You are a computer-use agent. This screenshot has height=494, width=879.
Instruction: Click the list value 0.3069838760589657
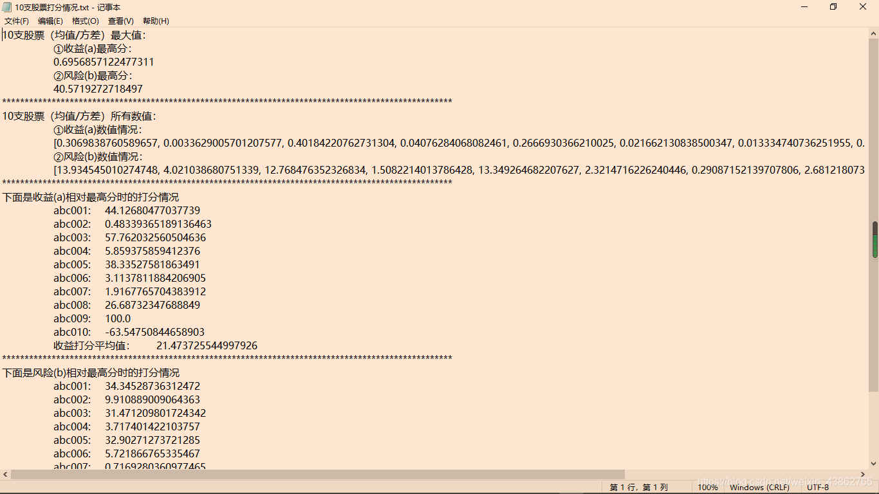click(x=107, y=143)
